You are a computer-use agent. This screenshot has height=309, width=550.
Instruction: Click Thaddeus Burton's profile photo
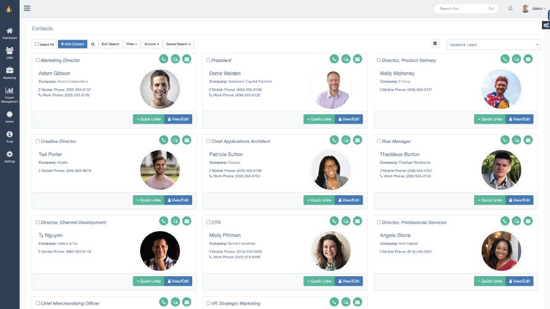(x=501, y=170)
